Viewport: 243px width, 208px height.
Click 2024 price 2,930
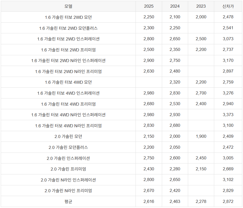(x=175, y=115)
